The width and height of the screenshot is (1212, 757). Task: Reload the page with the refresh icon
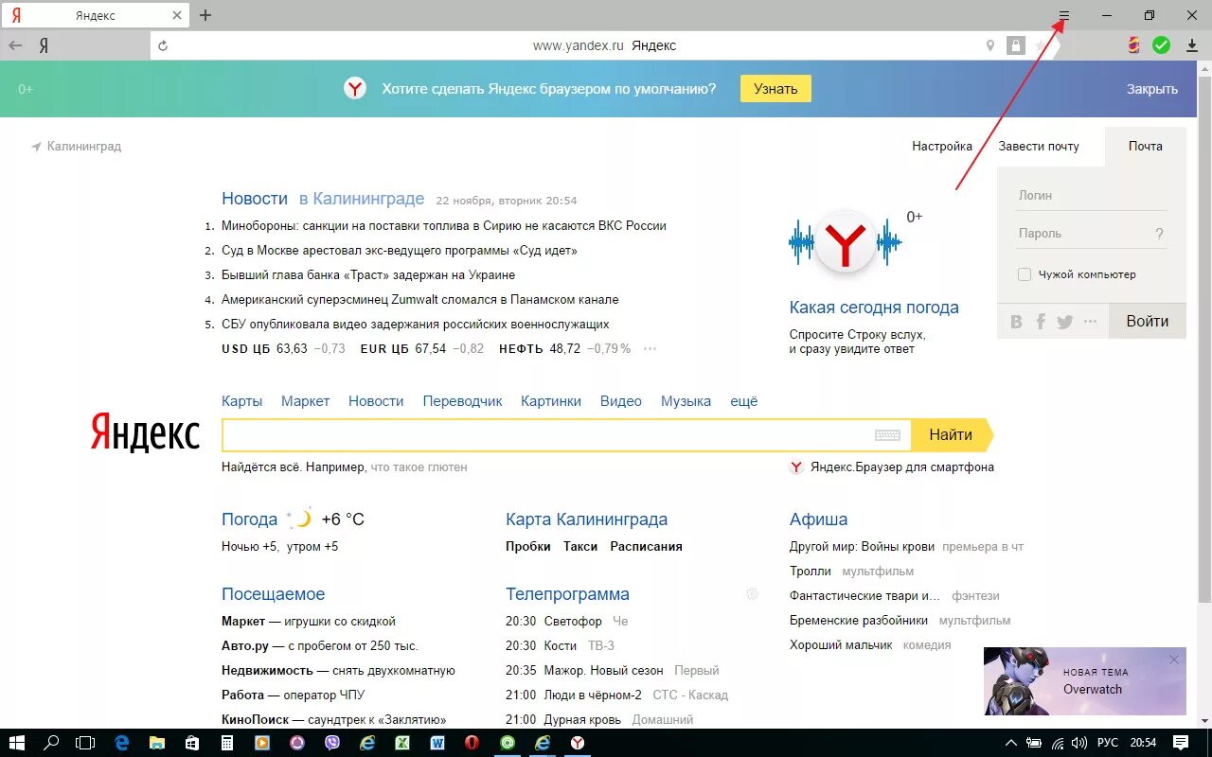coord(163,45)
